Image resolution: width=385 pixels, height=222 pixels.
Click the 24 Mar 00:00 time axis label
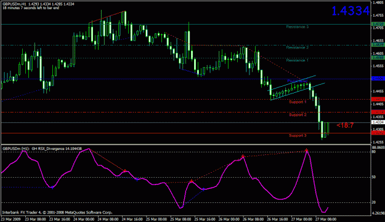(x=84, y=219)
